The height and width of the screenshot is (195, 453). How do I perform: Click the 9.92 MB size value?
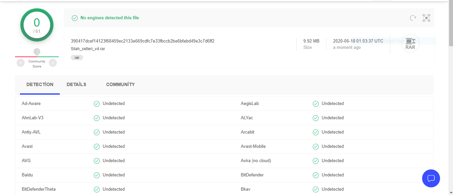coord(311,41)
